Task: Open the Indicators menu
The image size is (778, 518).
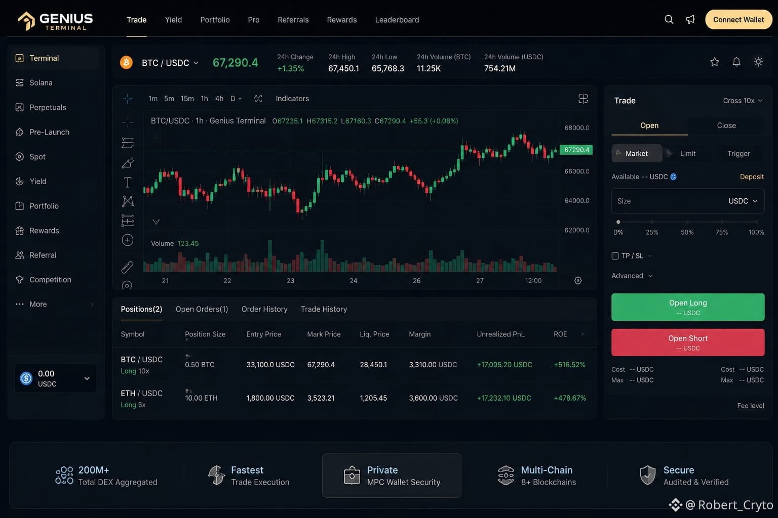Action: tap(292, 99)
